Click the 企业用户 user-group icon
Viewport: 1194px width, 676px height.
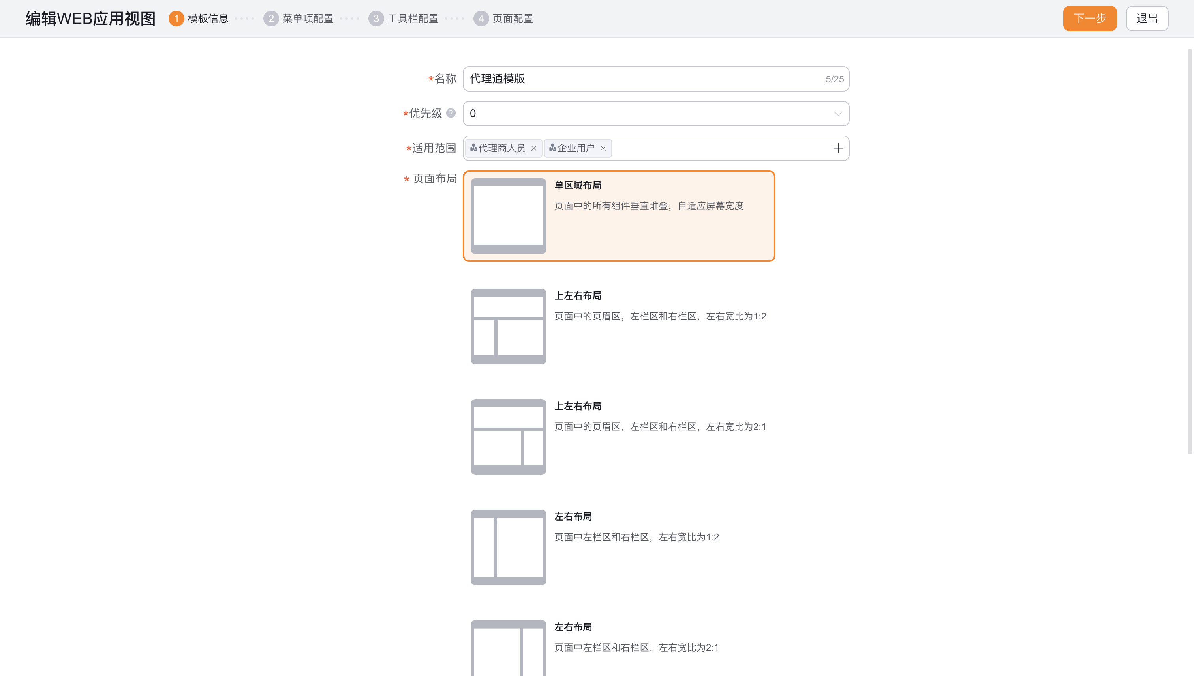[x=552, y=148]
